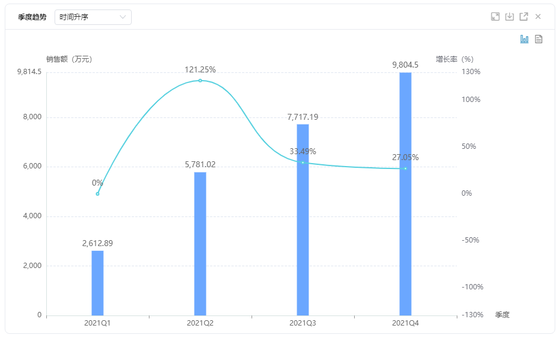Click the 27.05% growth rate point
Viewport: 560px width, 338px height.
[405, 168]
